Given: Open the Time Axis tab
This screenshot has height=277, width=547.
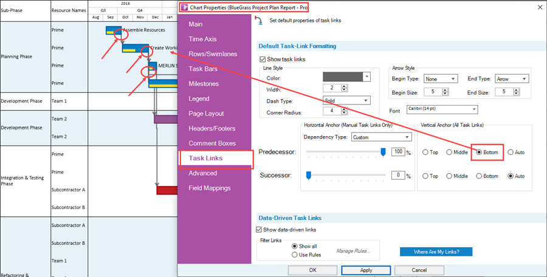Looking at the screenshot, I should [202, 39].
